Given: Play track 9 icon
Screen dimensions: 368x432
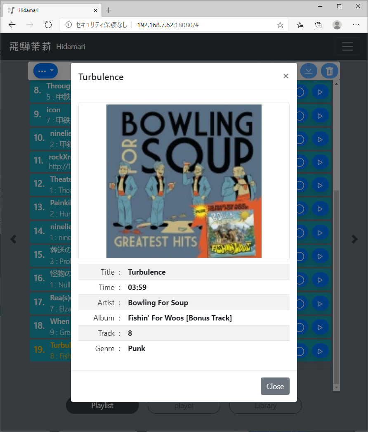Looking at the screenshot, I should point(320,116).
